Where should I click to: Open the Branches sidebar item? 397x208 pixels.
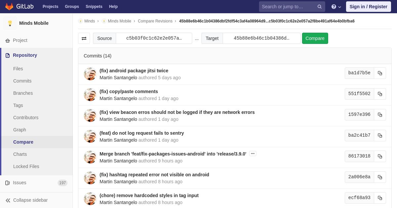pyautogui.click(x=23, y=93)
